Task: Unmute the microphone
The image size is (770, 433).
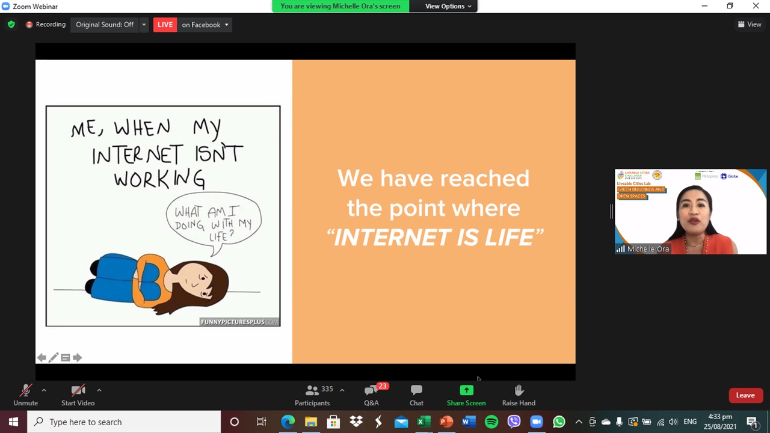Action: (25, 395)
